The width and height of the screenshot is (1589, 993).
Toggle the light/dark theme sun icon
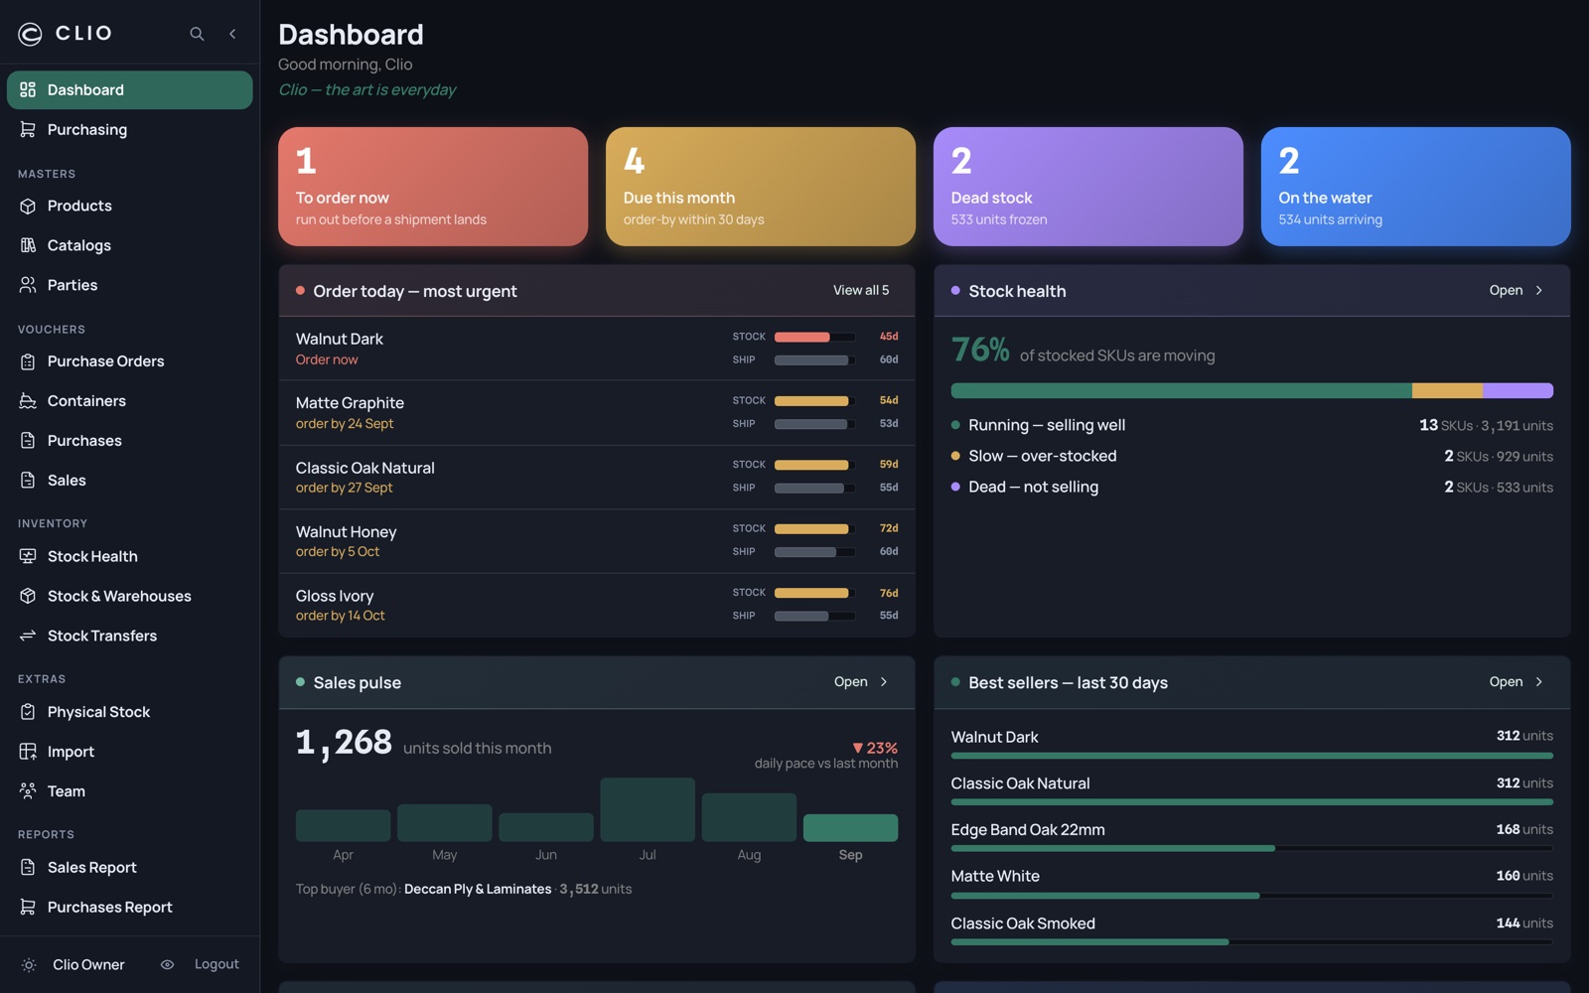(29, 965)
